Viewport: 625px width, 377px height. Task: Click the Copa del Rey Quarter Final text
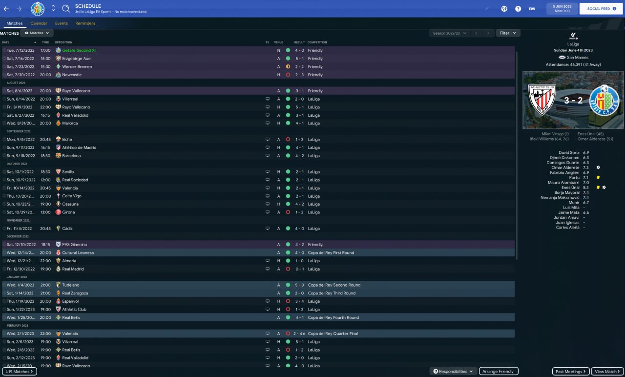333,334
